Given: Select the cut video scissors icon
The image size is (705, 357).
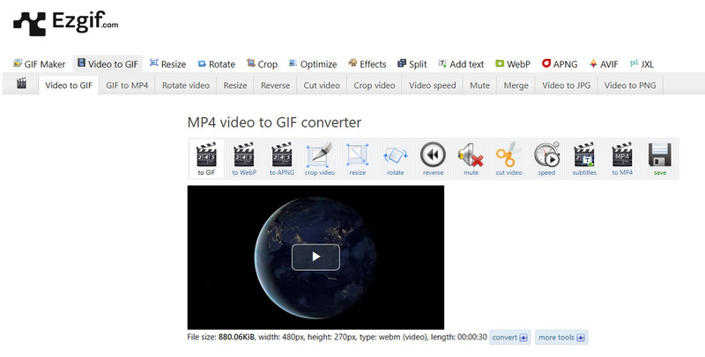Looking at the screenshot, I should [508, 159].
